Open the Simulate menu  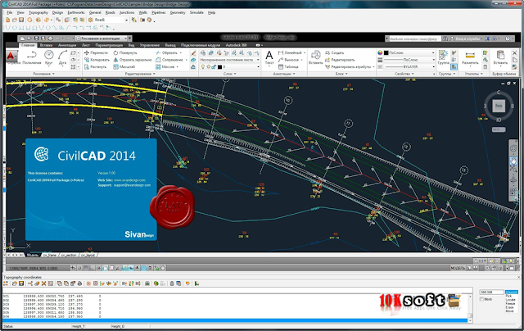[x=196, y=13]
